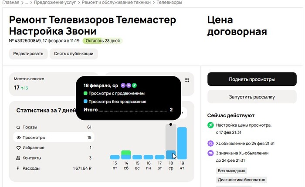
Task: Click the purple badges icon beside 3 значка
Action: click(210, 153)
